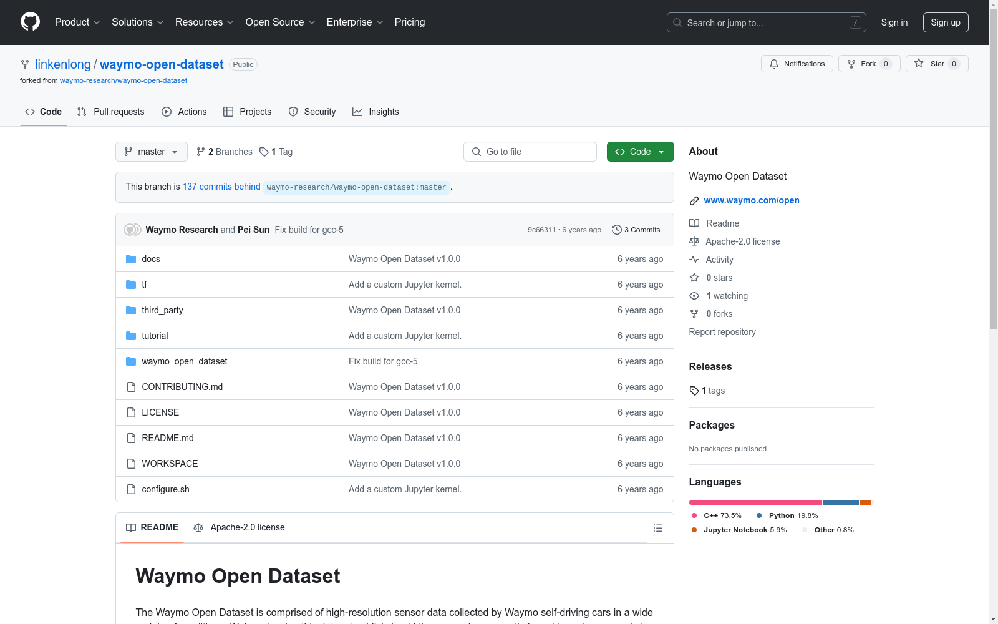998x624 pixels.
Task: Star this repository
Action: 936,64
